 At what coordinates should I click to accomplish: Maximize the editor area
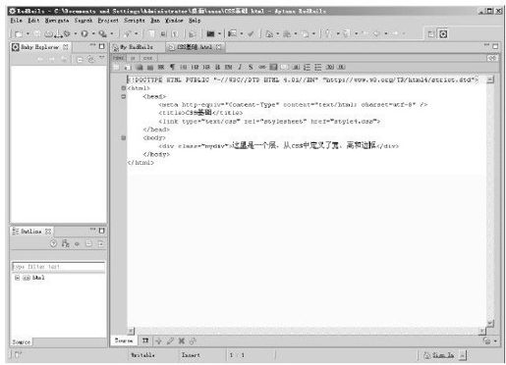(x=495, y=46)
